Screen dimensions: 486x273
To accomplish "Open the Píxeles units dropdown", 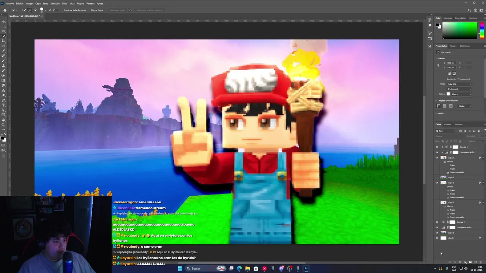I will pos(464,106).
